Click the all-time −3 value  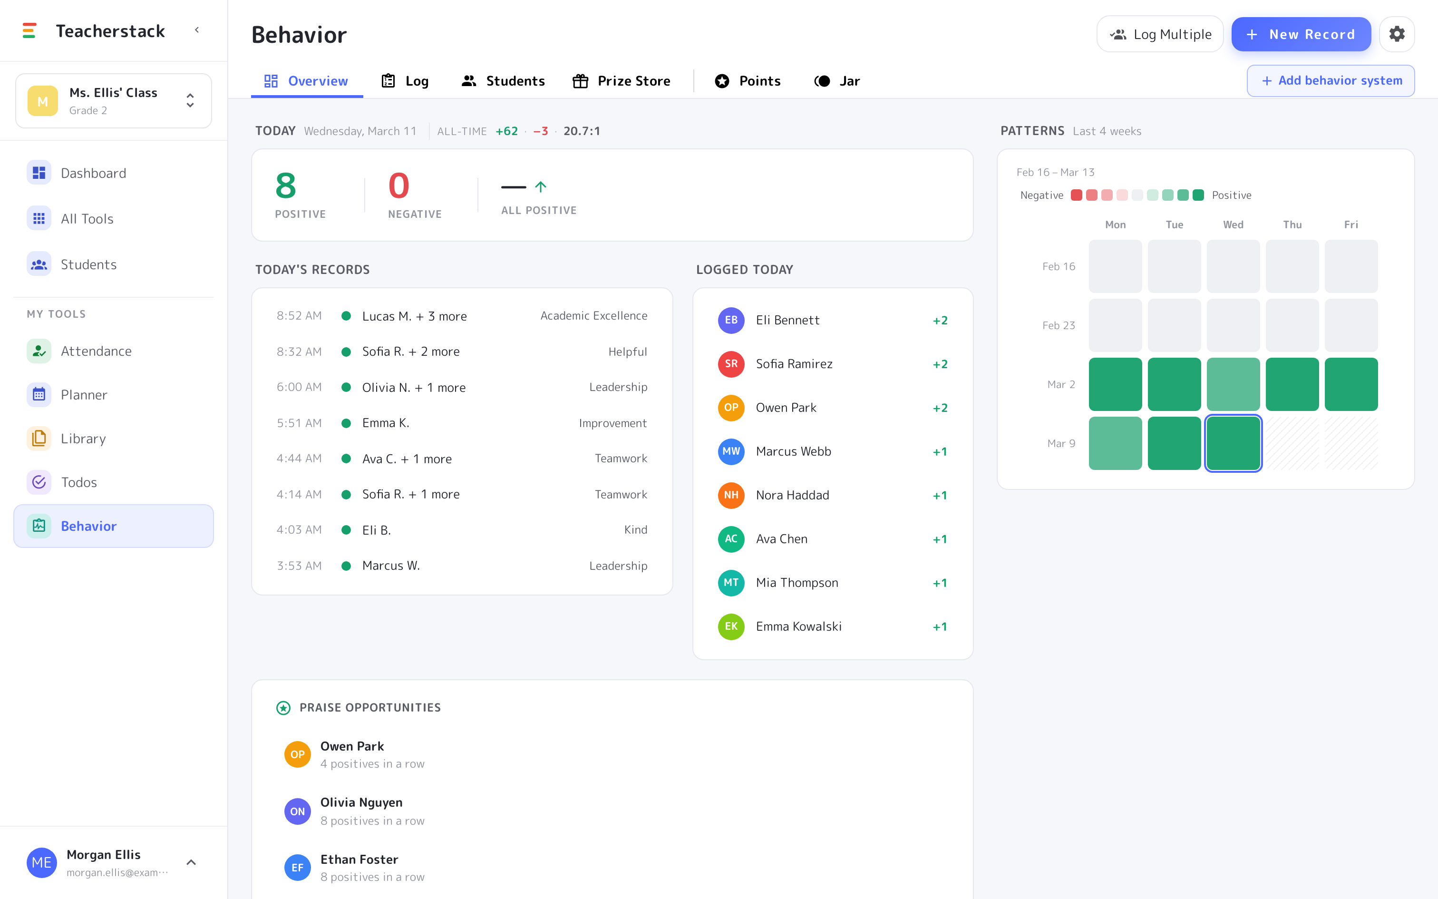coord(540,131)
